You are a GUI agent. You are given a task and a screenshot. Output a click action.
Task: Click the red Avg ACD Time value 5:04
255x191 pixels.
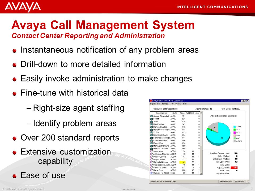coord(234,168)
